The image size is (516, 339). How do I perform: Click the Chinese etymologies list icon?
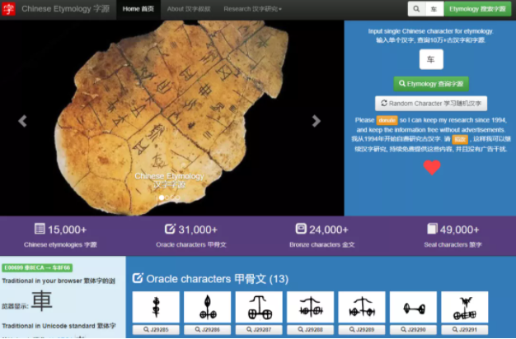click(x=40, y=229)
